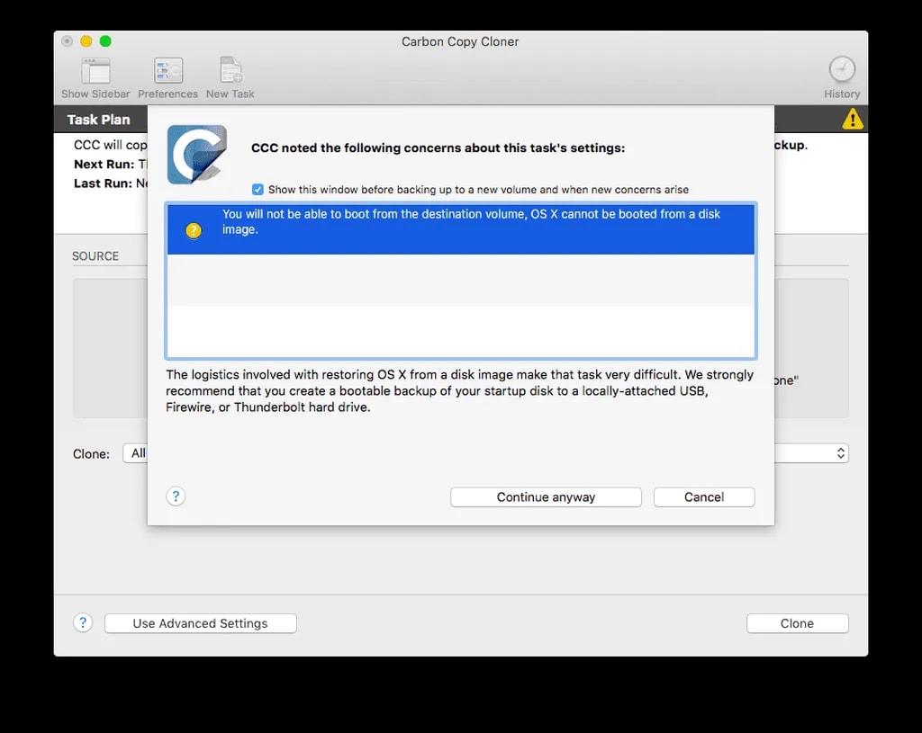Create a New Task from the toolbar
922x733 pixels.
point(230,71)
